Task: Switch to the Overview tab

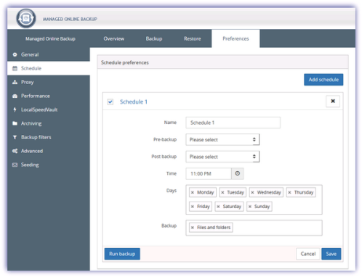Action: (x=114, y=38)
